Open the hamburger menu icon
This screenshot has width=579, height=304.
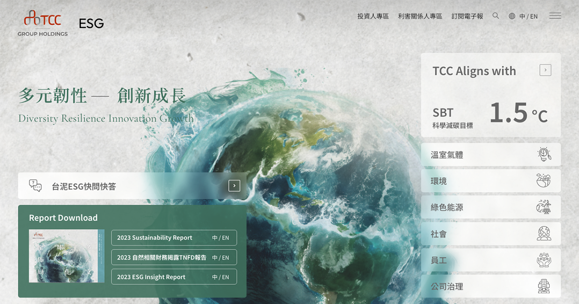tap(555, 16)
